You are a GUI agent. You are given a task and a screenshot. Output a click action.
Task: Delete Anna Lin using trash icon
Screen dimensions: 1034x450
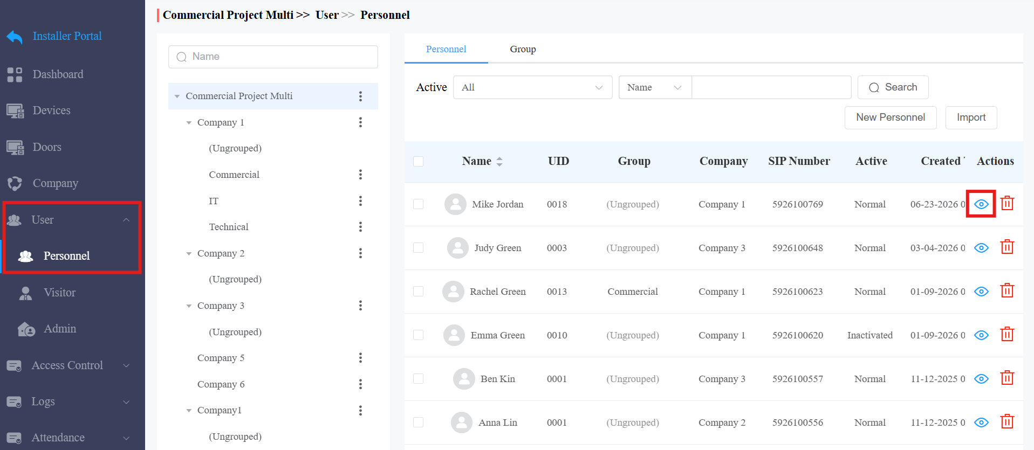(1007, 422)
